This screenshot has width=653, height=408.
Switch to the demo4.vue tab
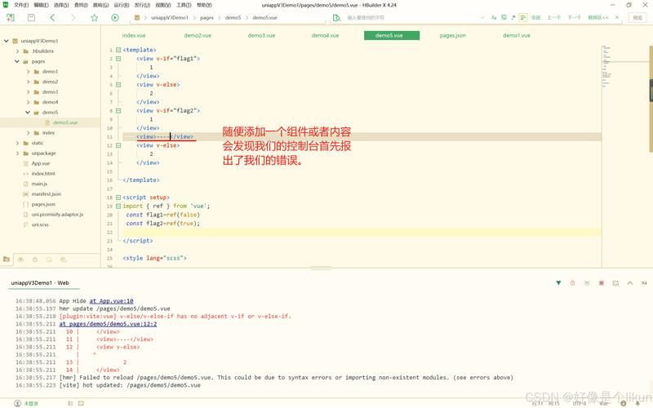point(325,35)
